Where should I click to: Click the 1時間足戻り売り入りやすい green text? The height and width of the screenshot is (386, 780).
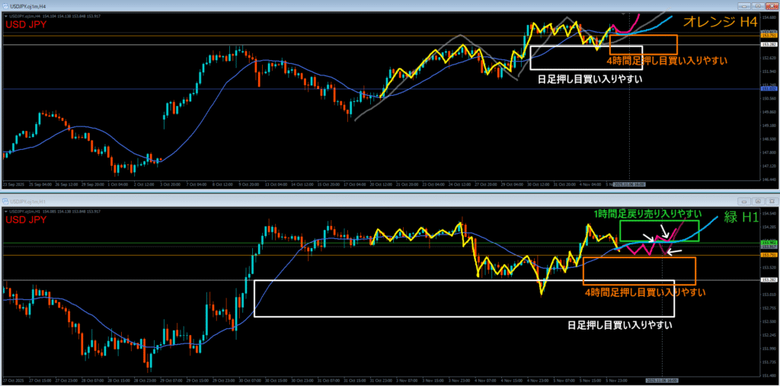647,214
